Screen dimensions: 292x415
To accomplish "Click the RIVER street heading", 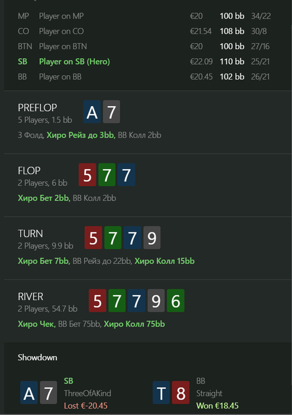I will tap(30, 296).
